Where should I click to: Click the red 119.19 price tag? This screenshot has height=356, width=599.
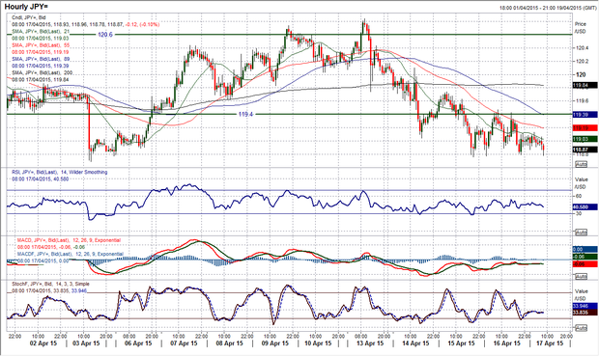(585, 127)
